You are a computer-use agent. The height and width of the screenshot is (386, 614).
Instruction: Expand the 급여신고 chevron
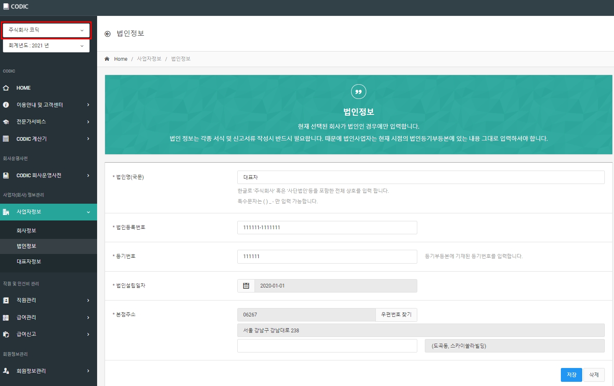[88, 334]
